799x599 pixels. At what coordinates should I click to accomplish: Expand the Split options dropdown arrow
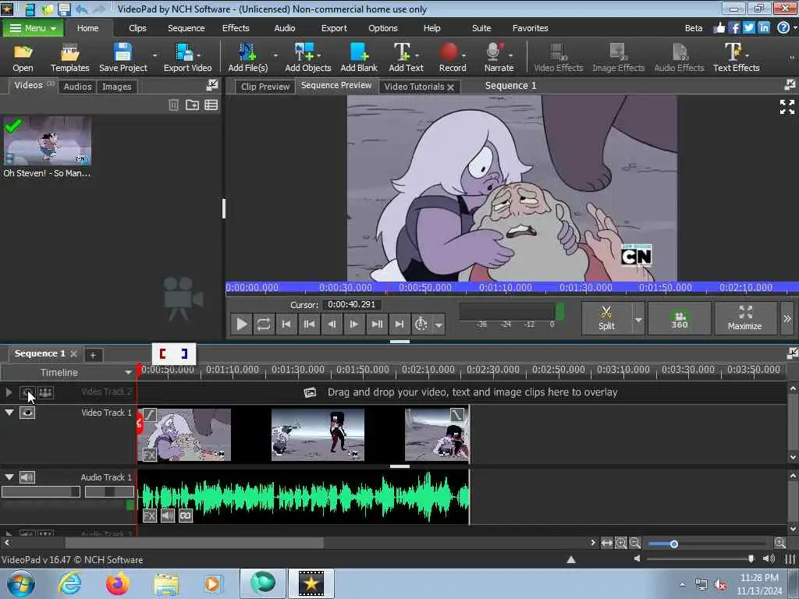[638, 319]
